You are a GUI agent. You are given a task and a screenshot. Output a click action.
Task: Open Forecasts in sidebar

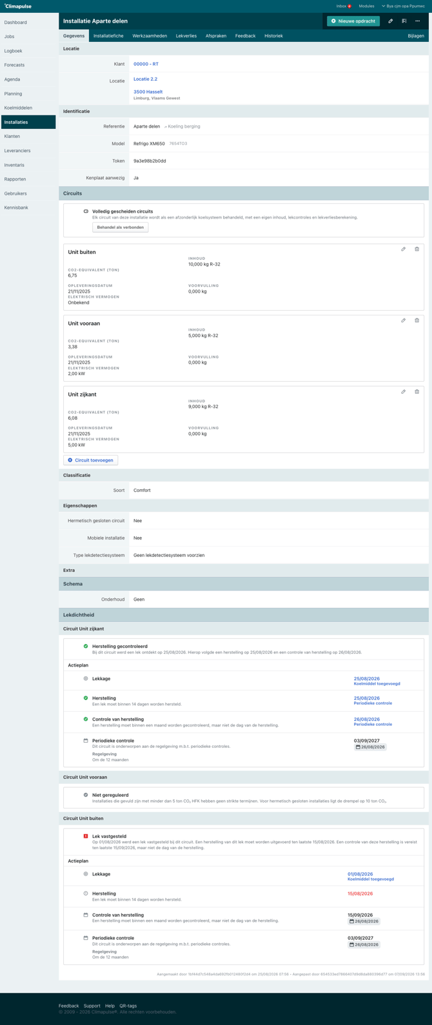[x=28, y=65]
